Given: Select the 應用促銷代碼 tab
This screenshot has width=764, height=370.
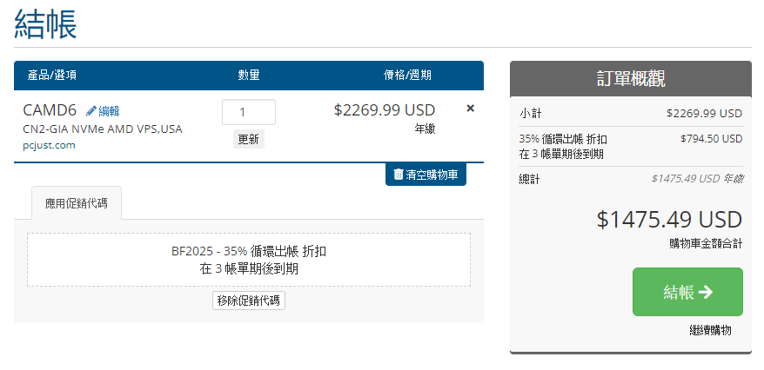Looking at the screenshot, I should [77, 203].
